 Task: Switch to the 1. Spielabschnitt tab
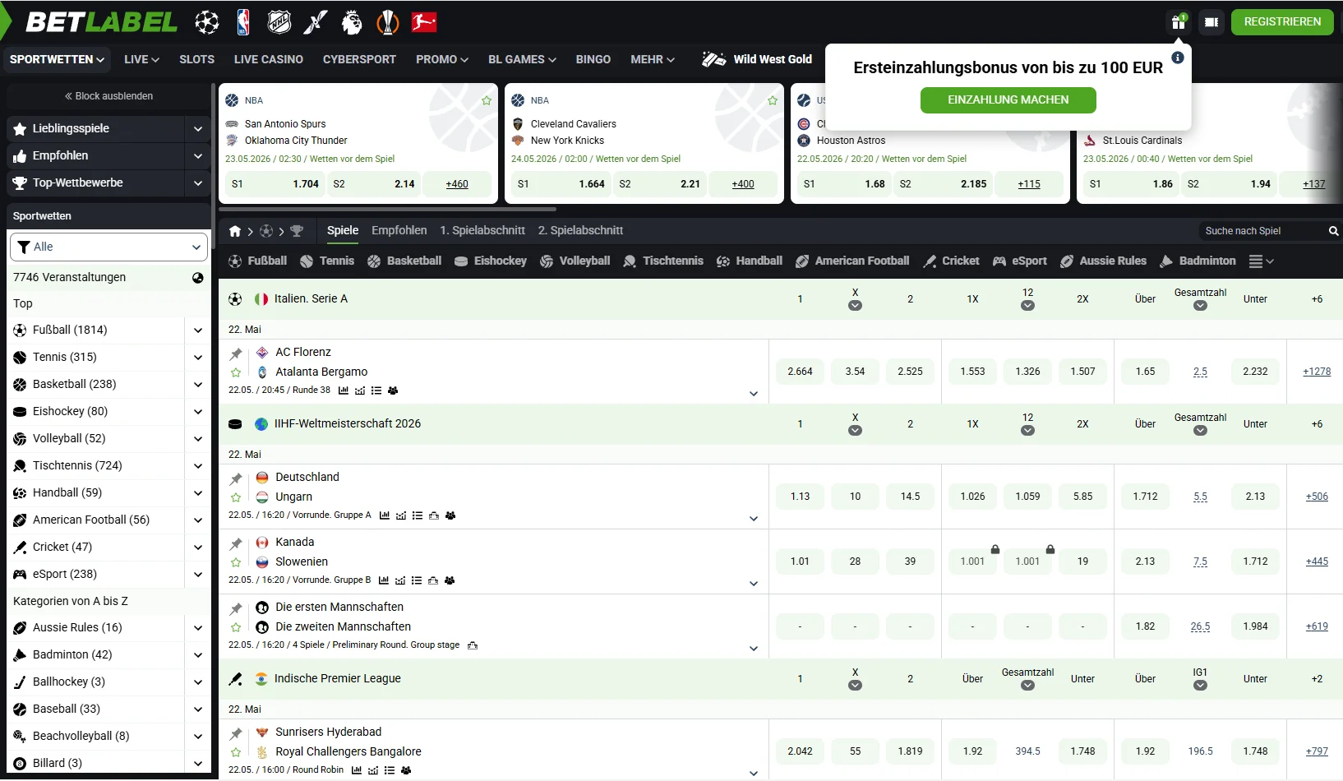(x=482, y=231)
